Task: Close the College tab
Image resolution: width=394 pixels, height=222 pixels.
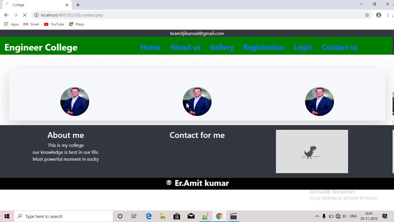Action: tap(67, 5)
